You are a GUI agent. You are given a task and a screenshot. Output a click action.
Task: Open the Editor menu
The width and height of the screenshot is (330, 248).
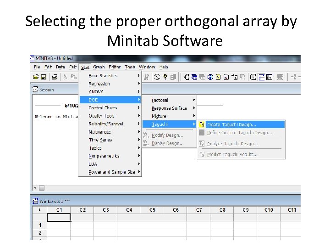point(115,67)
